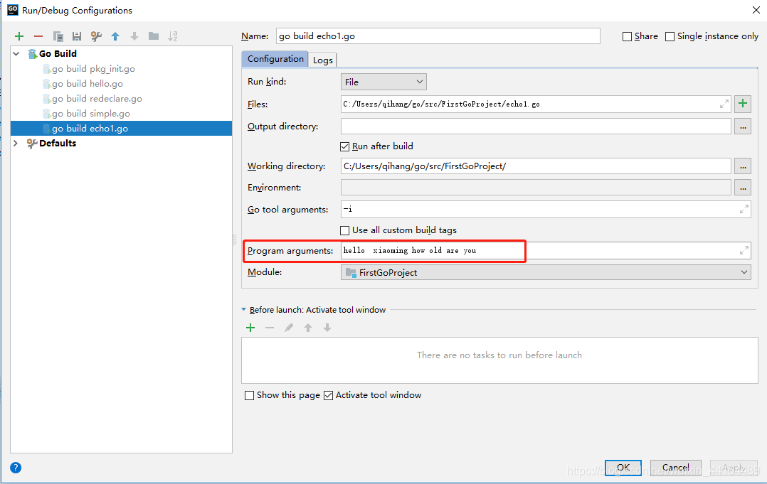Switch to the Configuration tab
The height and width of the screenshot is (484, 767).
(275, 59)
